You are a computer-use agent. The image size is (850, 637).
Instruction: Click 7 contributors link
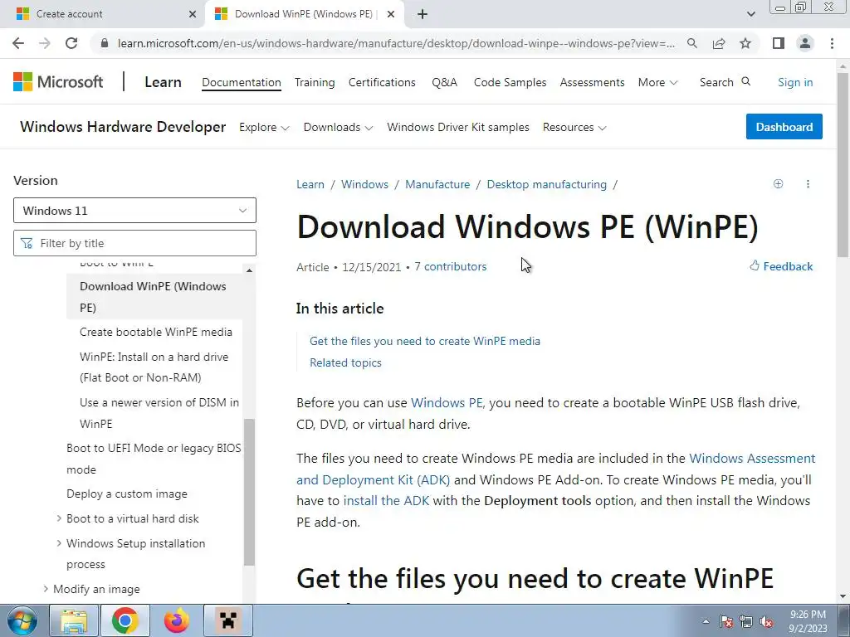(x=451, y=266)
